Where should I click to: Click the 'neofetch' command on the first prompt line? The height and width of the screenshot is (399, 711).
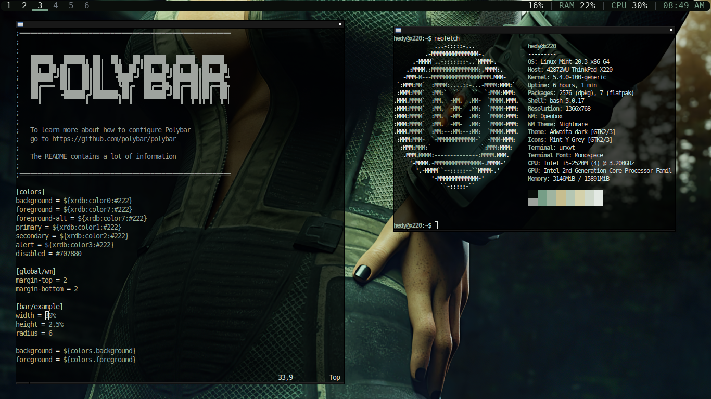(x=447, y=38)
